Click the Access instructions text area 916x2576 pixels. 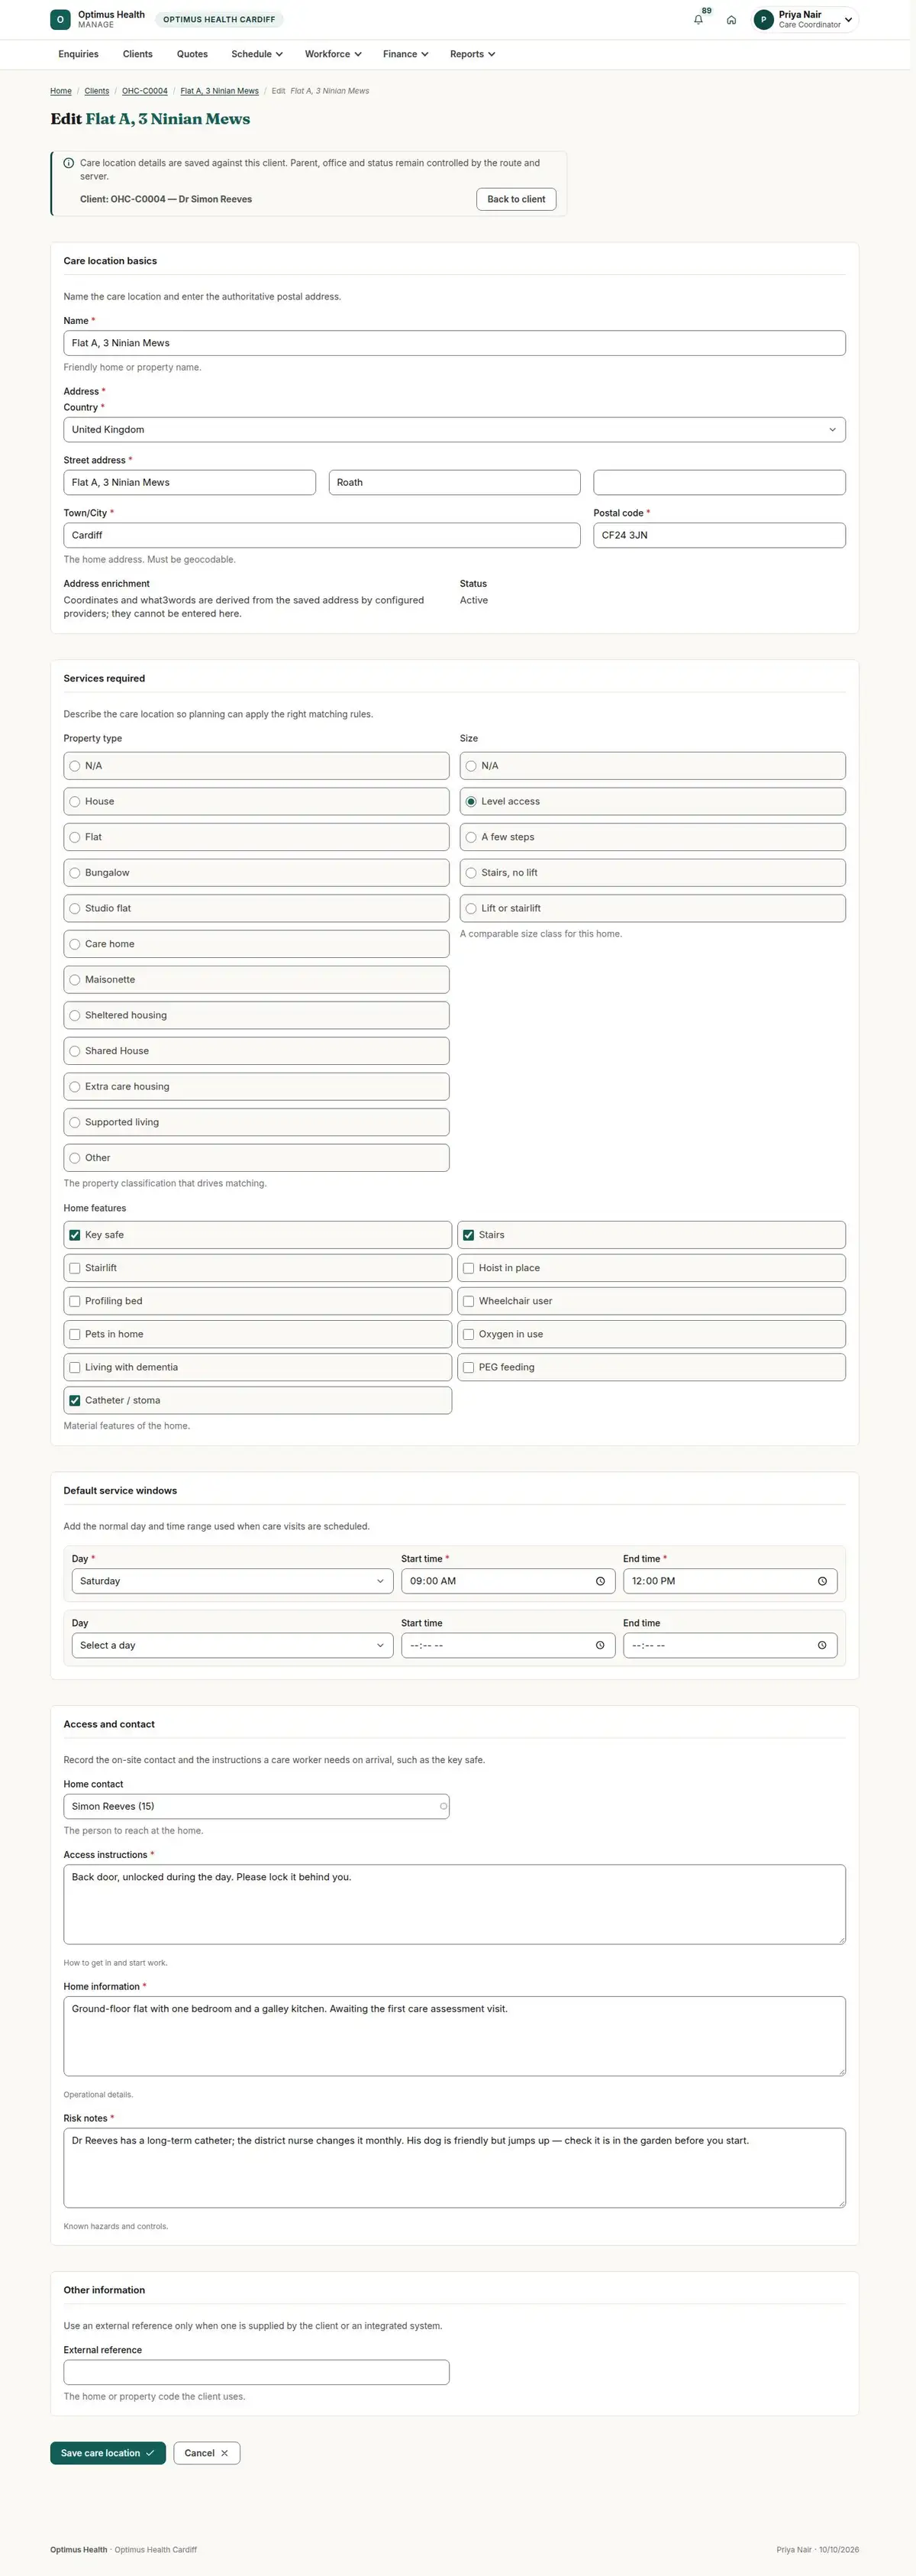tap(454, 1904)
